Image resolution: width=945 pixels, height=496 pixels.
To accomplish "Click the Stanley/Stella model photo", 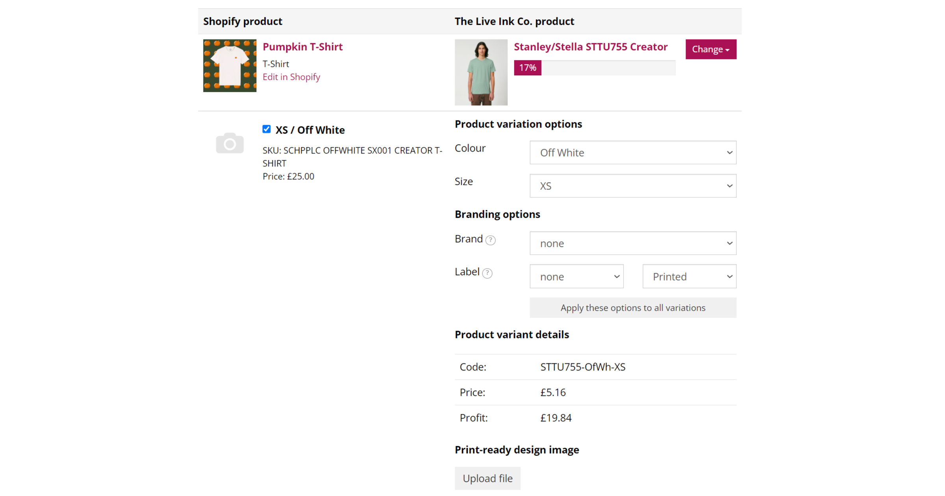I will (481, 72).
